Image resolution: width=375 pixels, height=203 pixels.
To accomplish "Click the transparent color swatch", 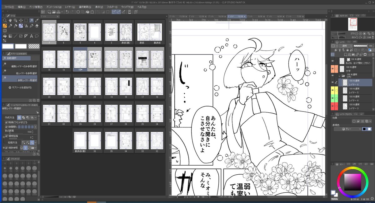I will 34,46.
